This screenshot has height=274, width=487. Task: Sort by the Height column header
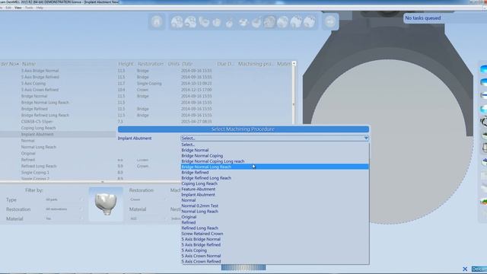coord(126,64)
